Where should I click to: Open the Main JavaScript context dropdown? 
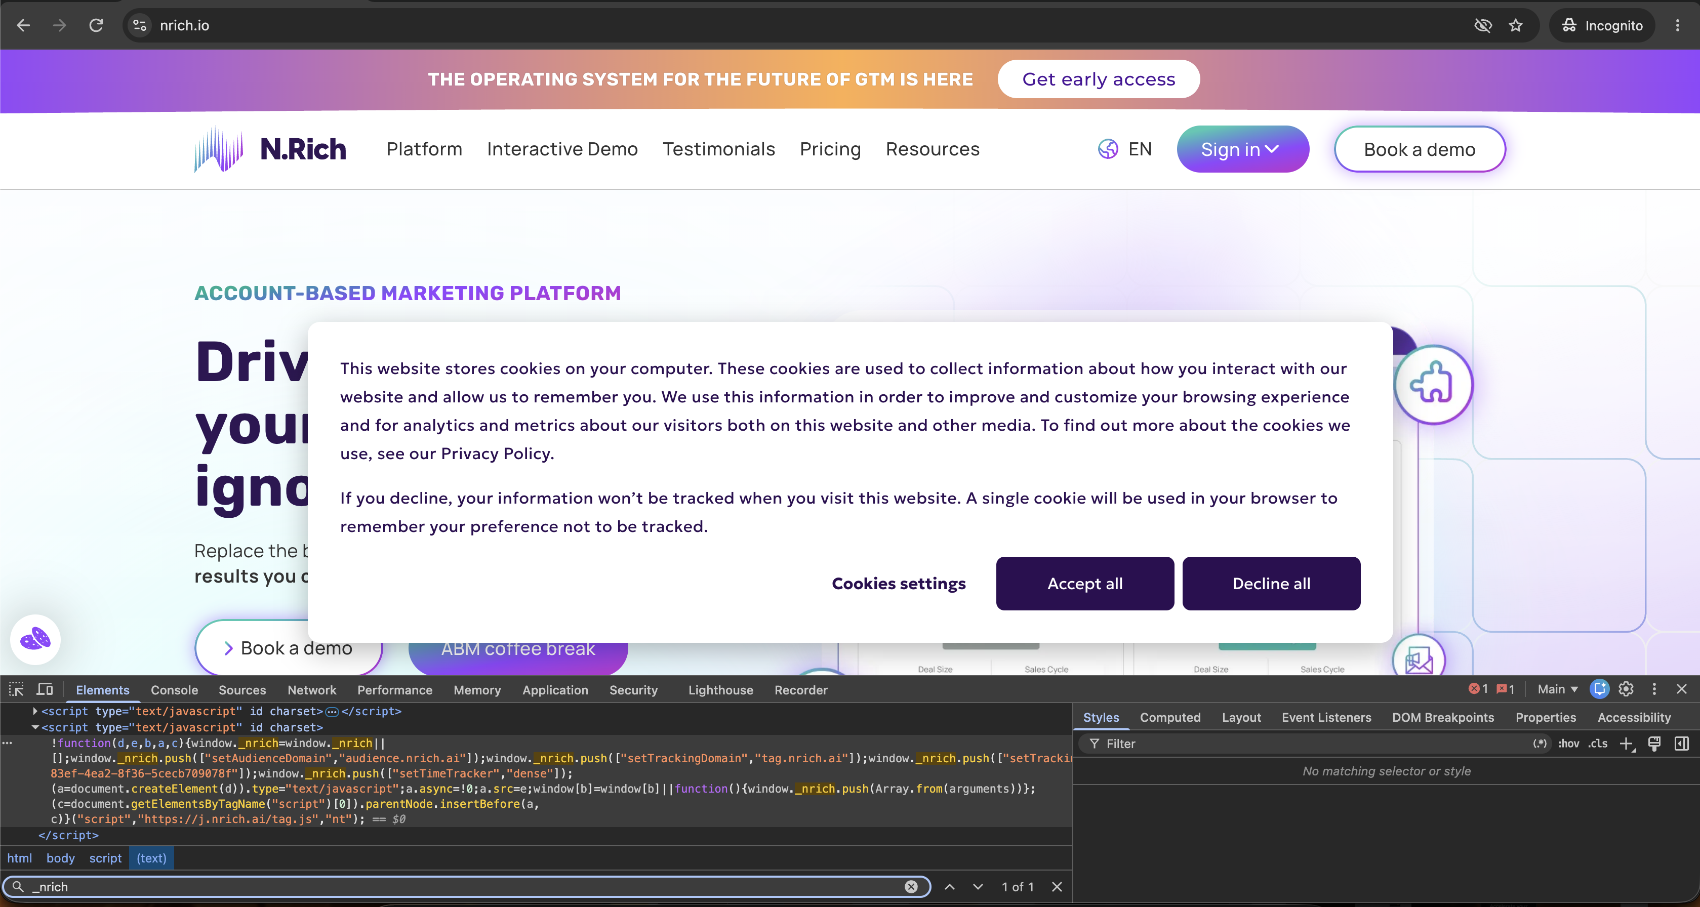(1557, 689)
